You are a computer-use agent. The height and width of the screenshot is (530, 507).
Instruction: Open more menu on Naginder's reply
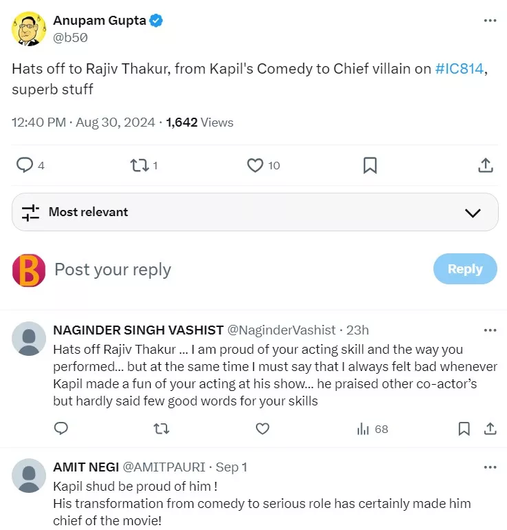(490, 330)
